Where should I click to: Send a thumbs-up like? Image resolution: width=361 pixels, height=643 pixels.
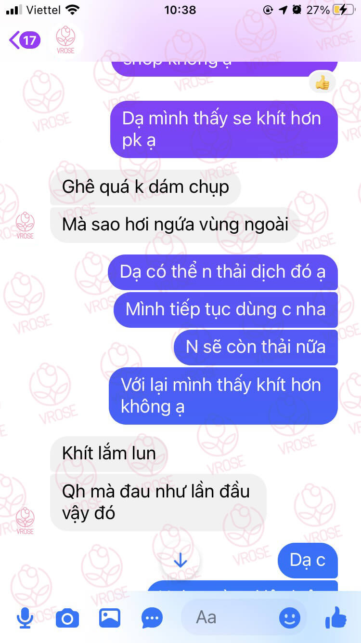point(336,617)
